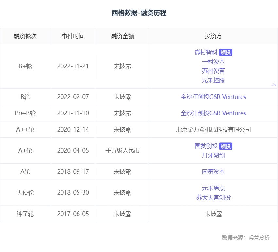
Task: Click the 事件时间 column header
Action: tap(73, 36)
